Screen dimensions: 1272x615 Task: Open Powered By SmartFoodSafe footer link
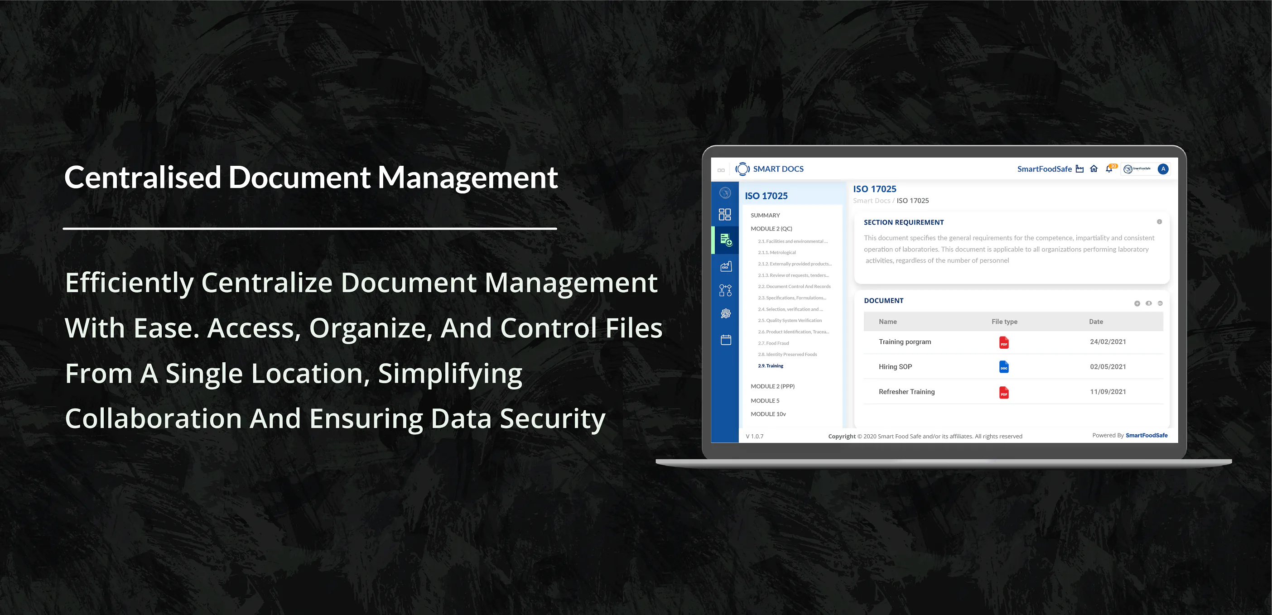1146,435
